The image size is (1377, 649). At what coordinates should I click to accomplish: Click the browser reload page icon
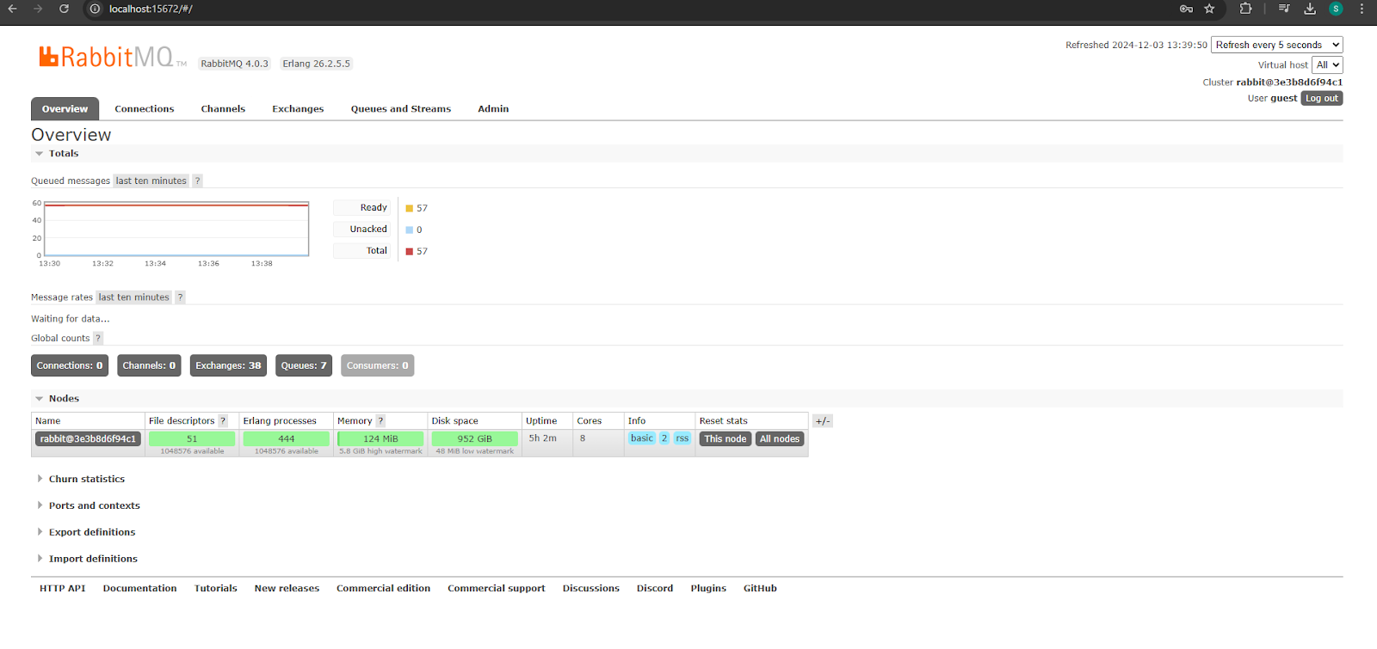click(64, 9)
